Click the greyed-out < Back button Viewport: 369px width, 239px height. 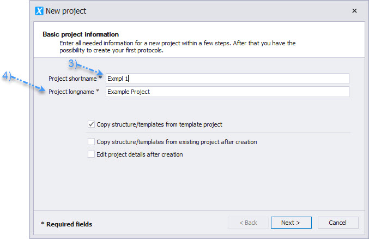click(x=248, y=223)
